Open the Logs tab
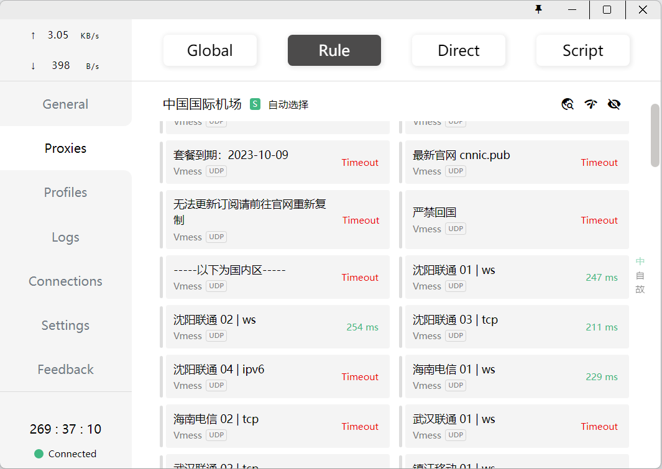The width and height of the screenshot is (662, 469). [x=65, y=237]
